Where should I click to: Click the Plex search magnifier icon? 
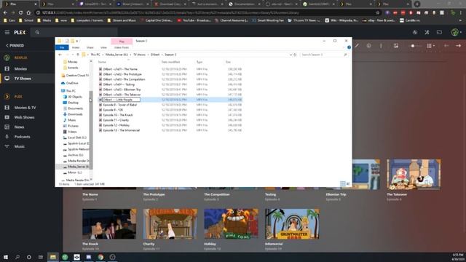tap(37, 32)
